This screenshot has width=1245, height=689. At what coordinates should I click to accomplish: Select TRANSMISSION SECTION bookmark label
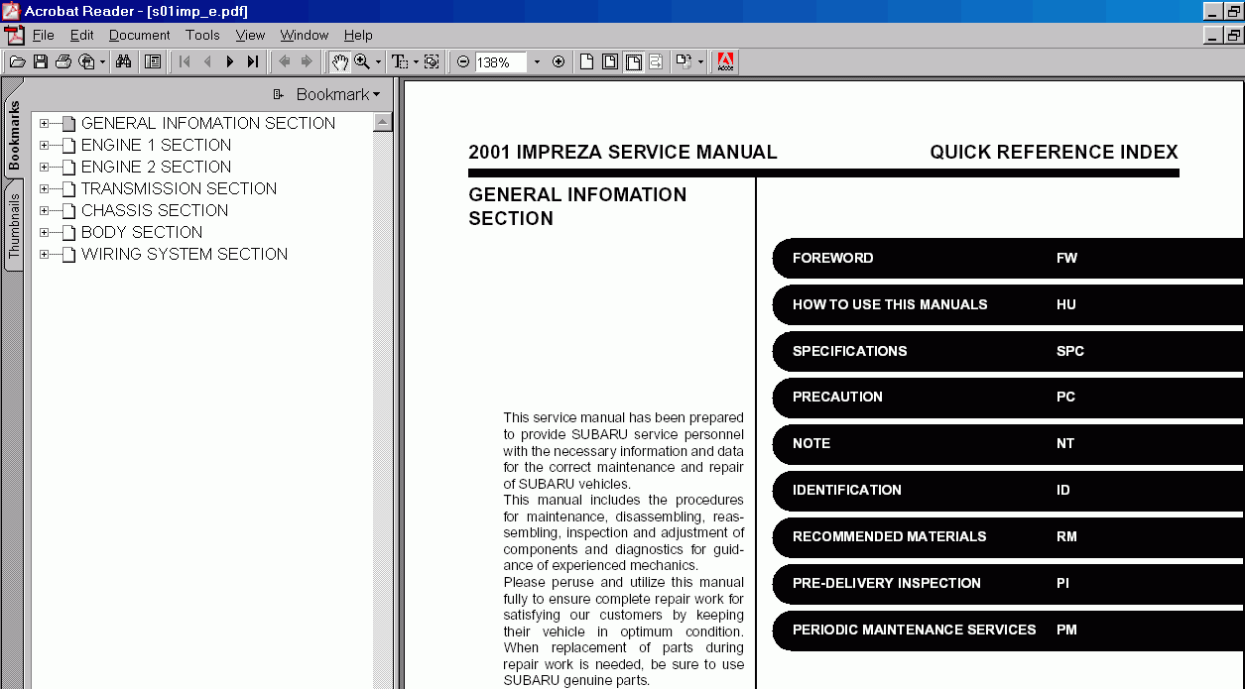179,188
